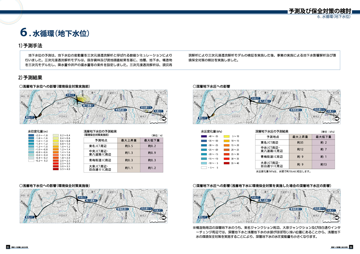This screenshot has height=254, width=360.
Task: Click 約3.5 in the shallow groundwater table
Action: coord(129,146)
